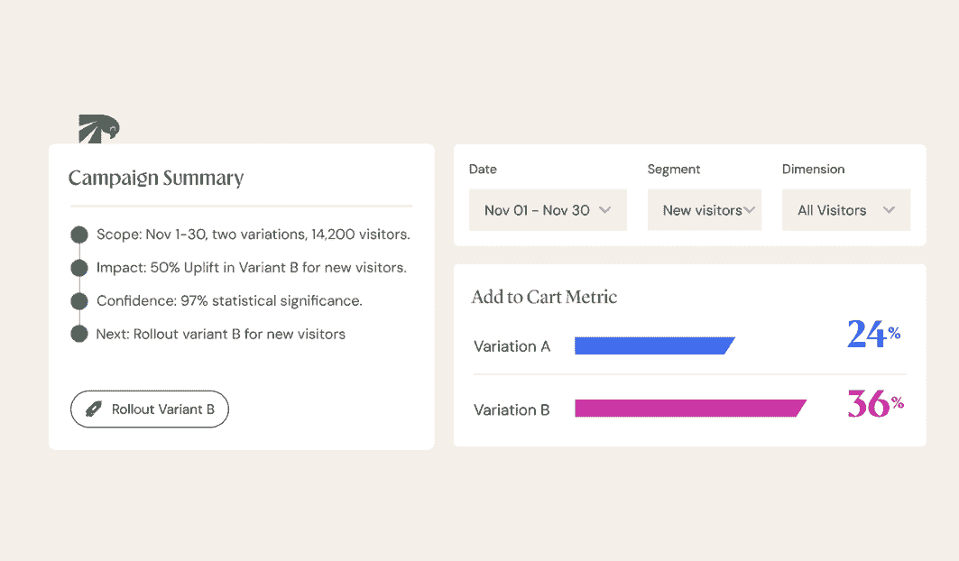
Task: Click the parrot logo icon
Action: coord(99,128)
